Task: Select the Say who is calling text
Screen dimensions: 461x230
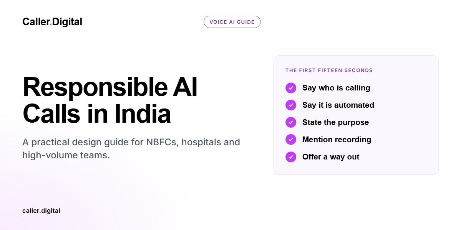Action: tap(336, 88)
